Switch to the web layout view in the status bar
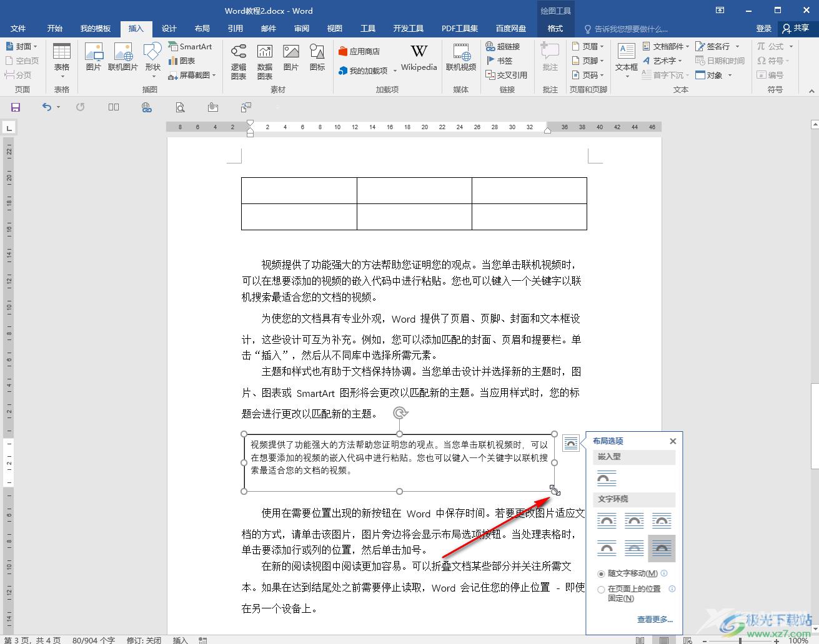Viewport: 819px width, 644px height. pyautogui.click(x=687, y=640)
